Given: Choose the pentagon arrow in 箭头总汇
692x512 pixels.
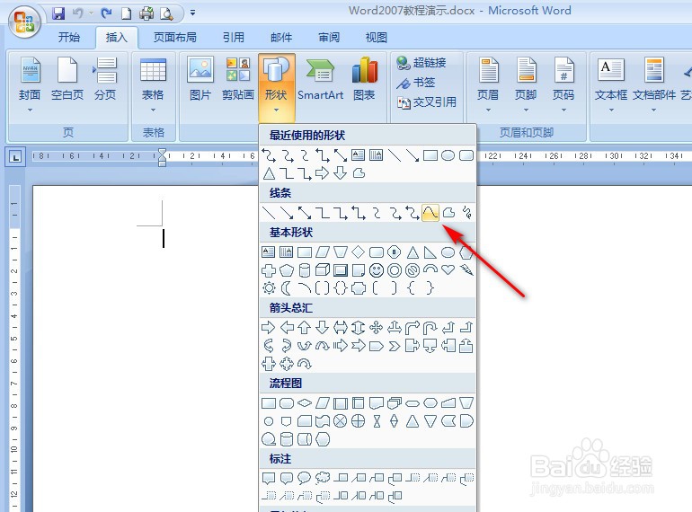Looking at the screenshot, I should point(376,346).
